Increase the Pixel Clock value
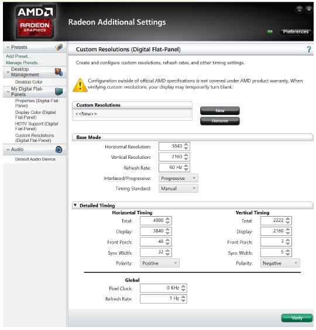 coord(183,286)
